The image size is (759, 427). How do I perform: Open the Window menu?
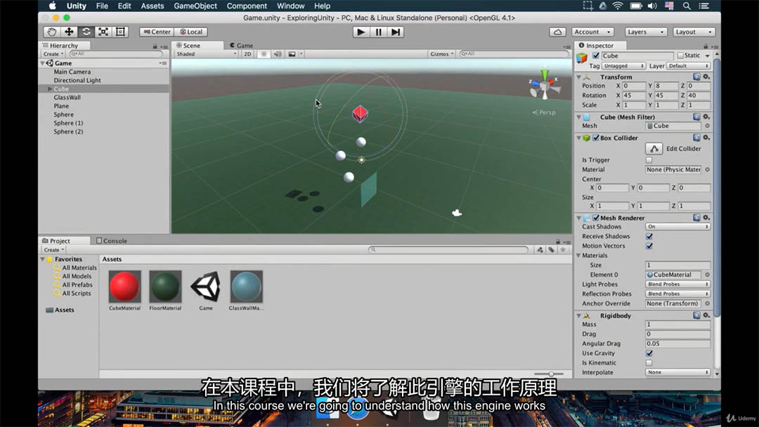[290, 6]
